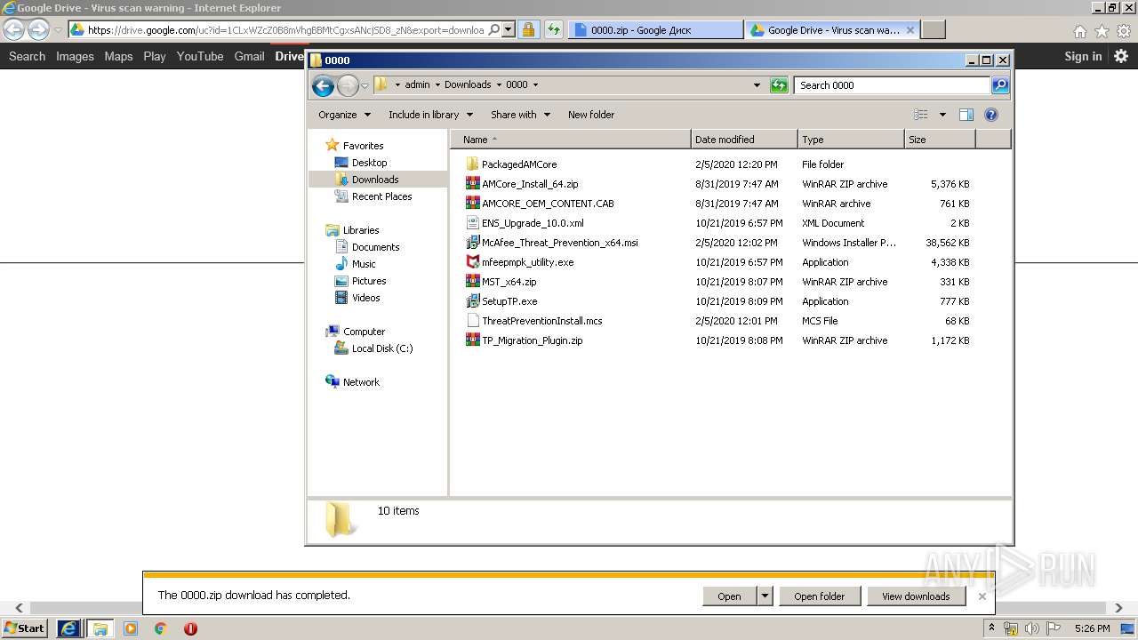1138x640 pixels.
Task: Click the IE home icon
Action: coord(1079,31)
